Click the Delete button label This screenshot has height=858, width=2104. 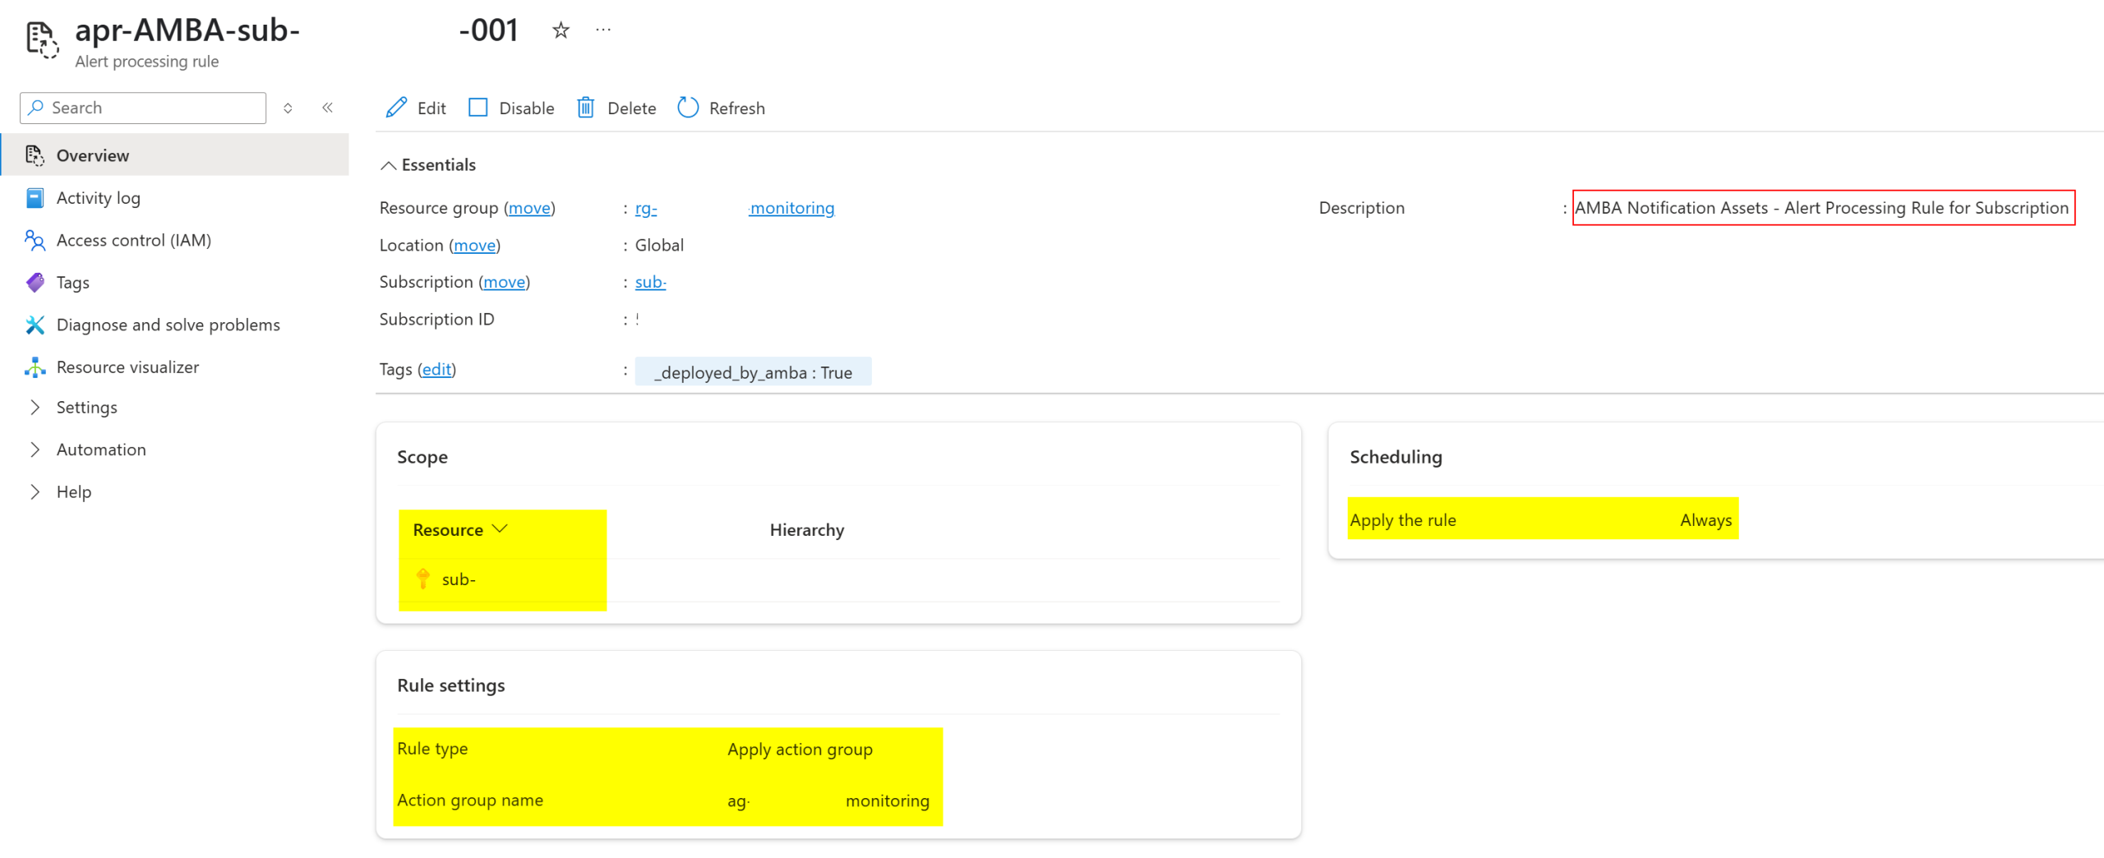[631, 108]
